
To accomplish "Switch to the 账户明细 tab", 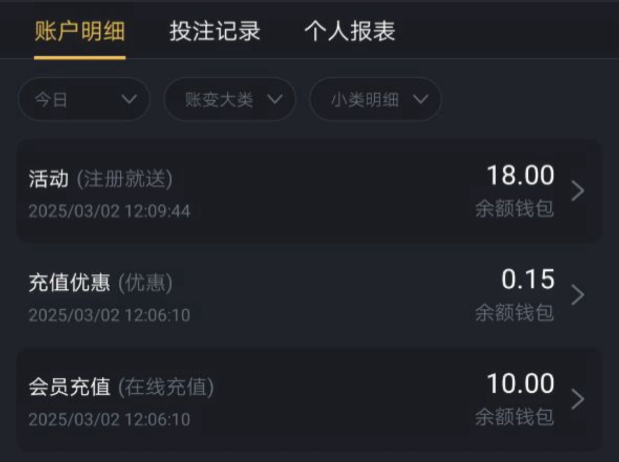I will [x=80, y=31].
